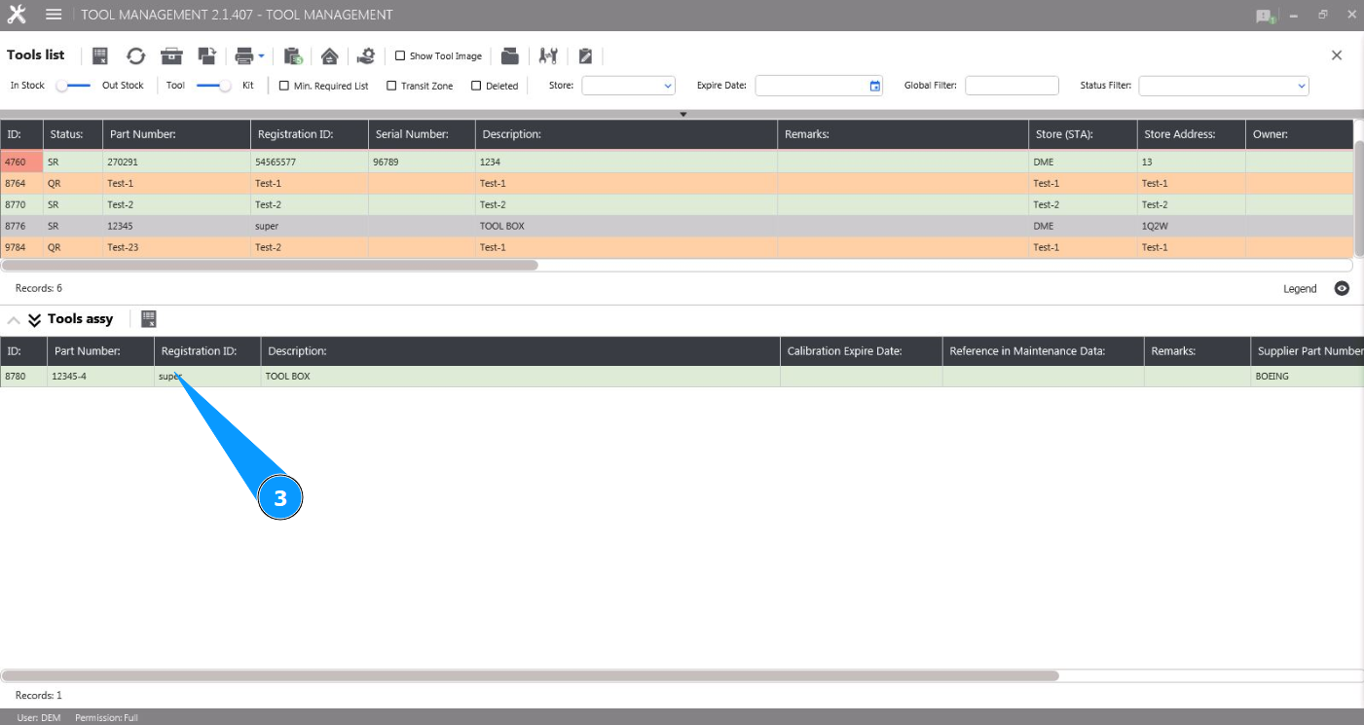
Task: Click the Tools list horizontal scrollbar
Action: [x=270, y=265]
